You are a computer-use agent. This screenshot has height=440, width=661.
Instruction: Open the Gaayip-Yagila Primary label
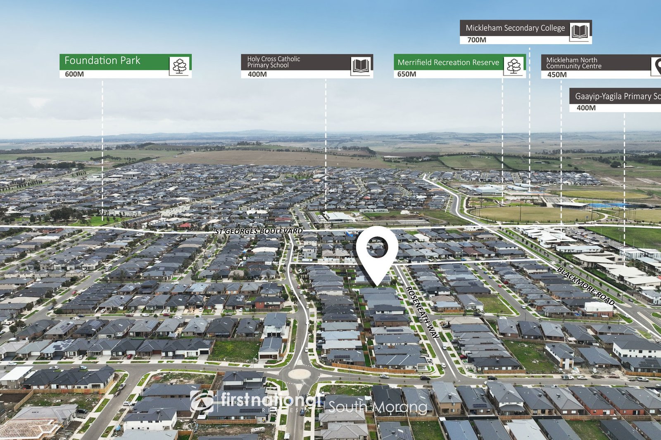coord(617,96)
